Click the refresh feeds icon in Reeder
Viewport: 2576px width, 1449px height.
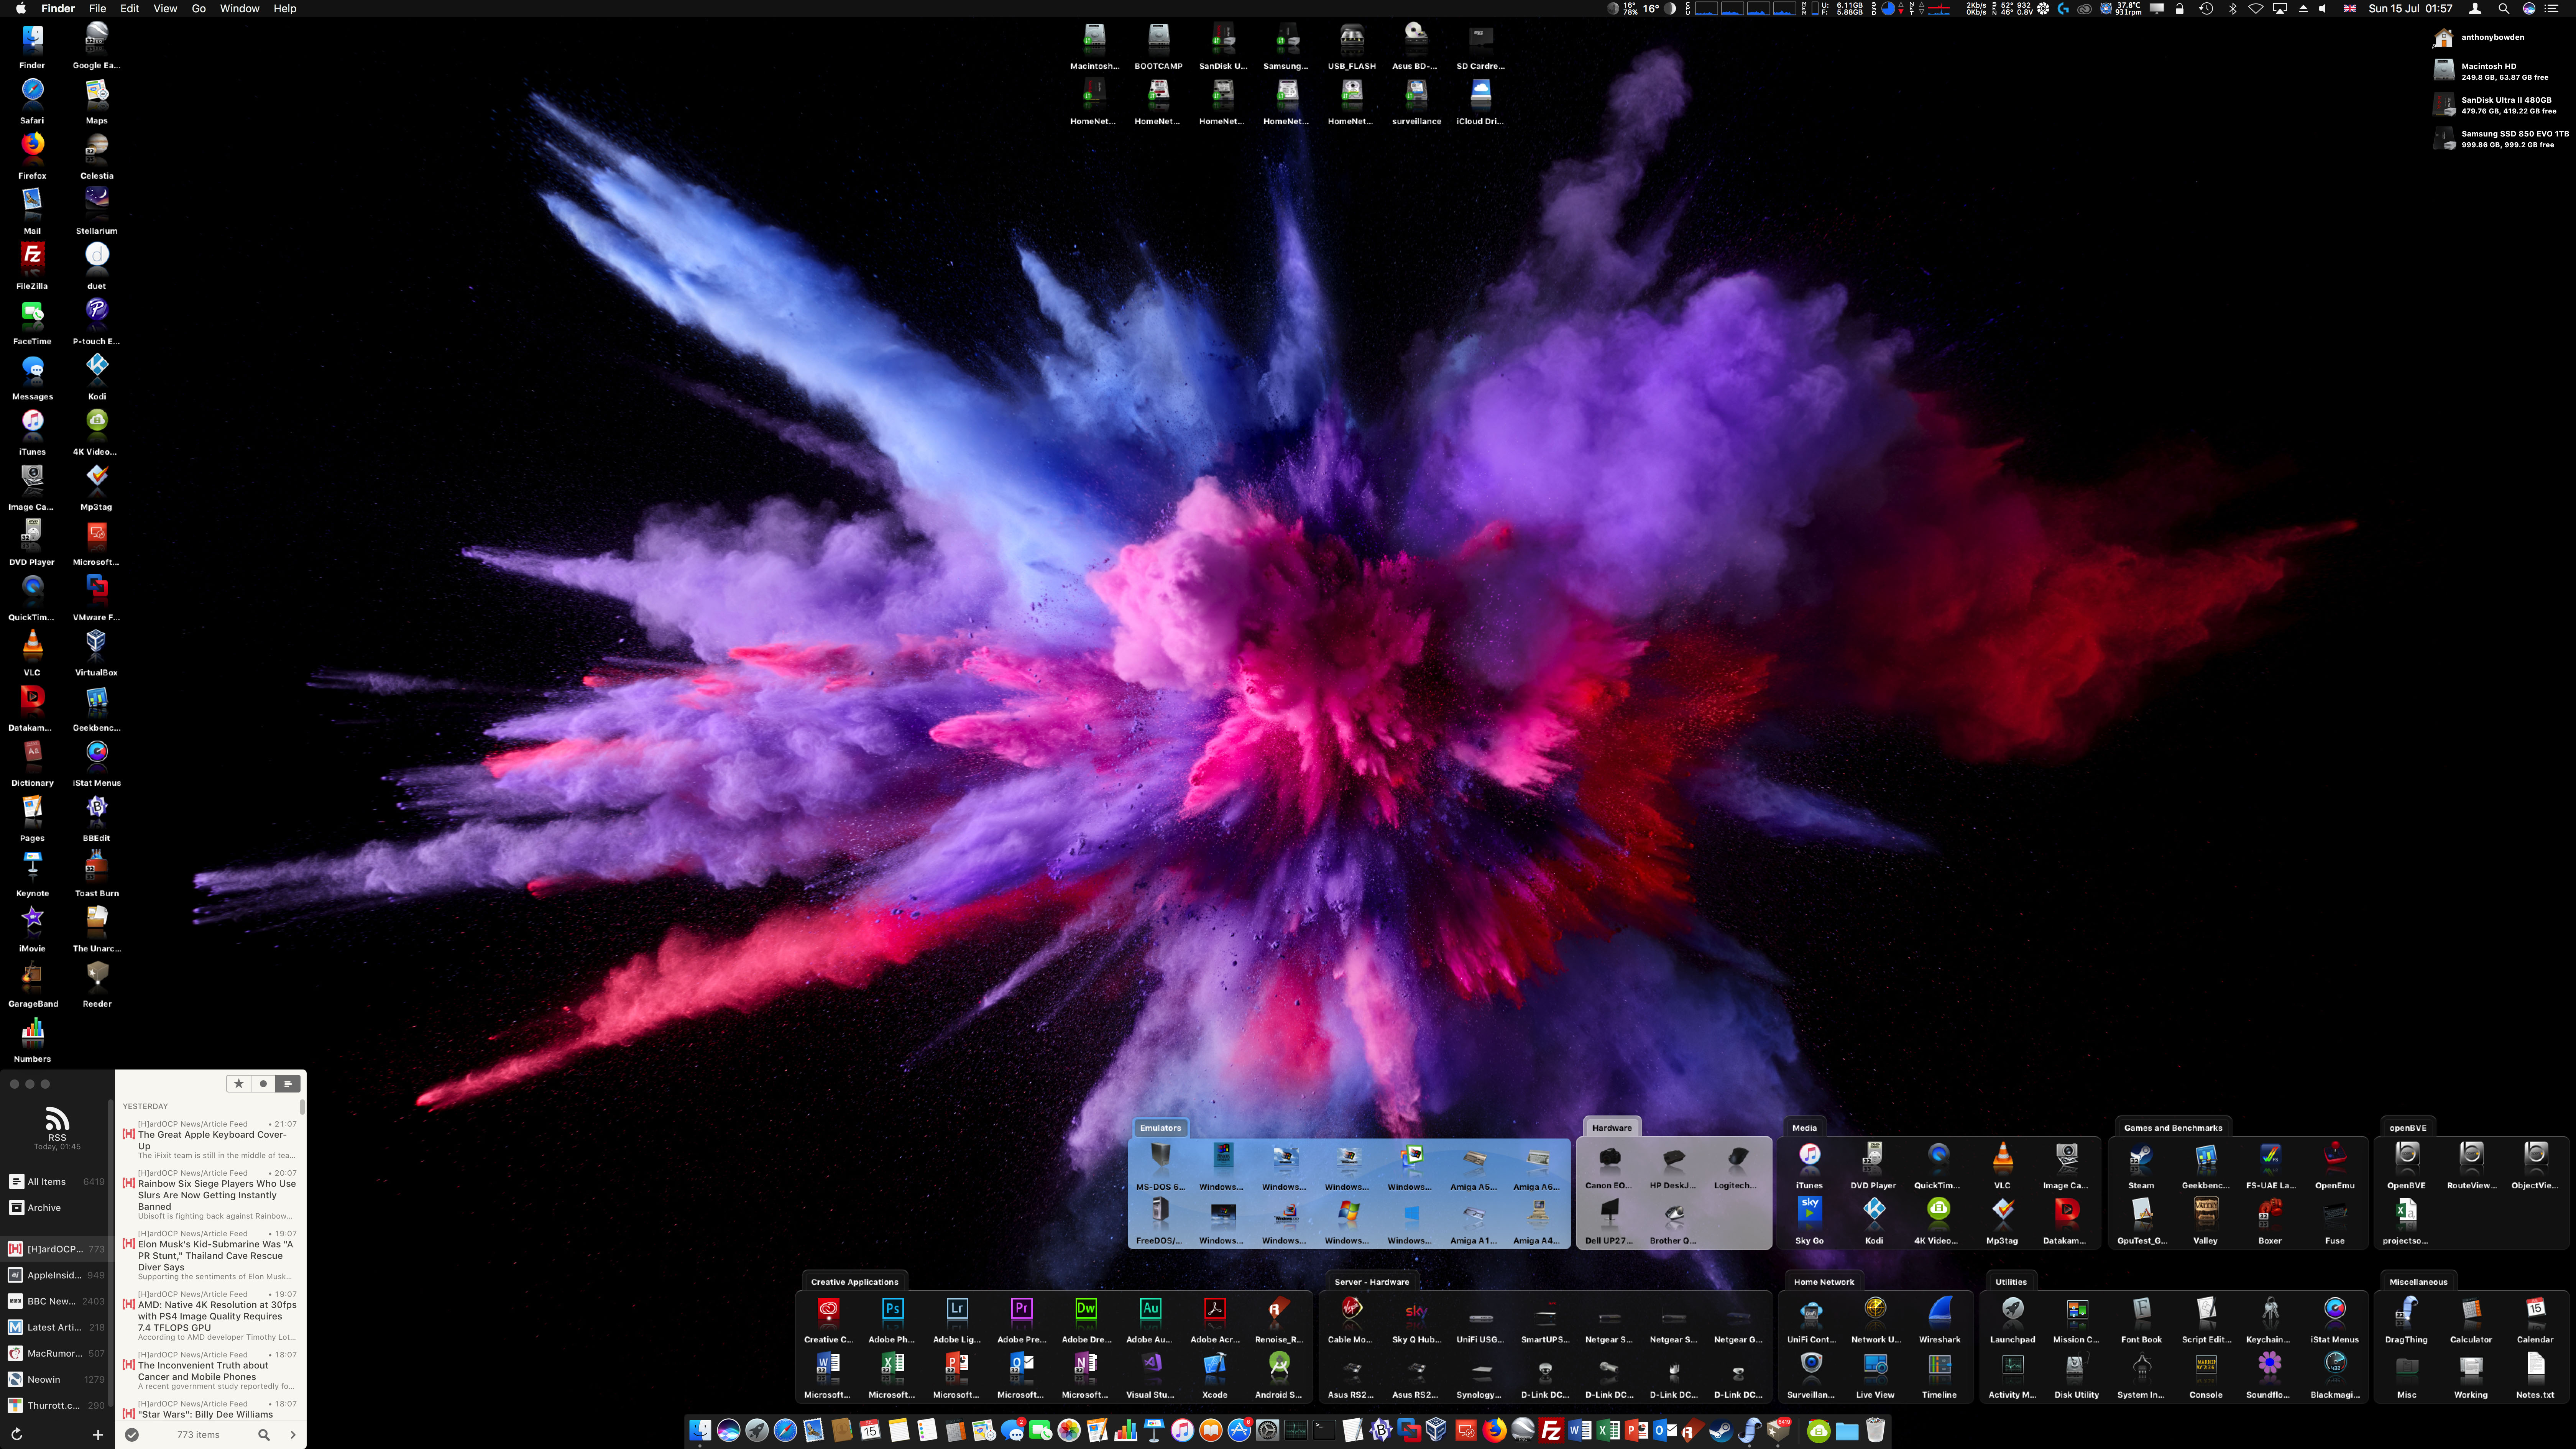[16, 1434]
